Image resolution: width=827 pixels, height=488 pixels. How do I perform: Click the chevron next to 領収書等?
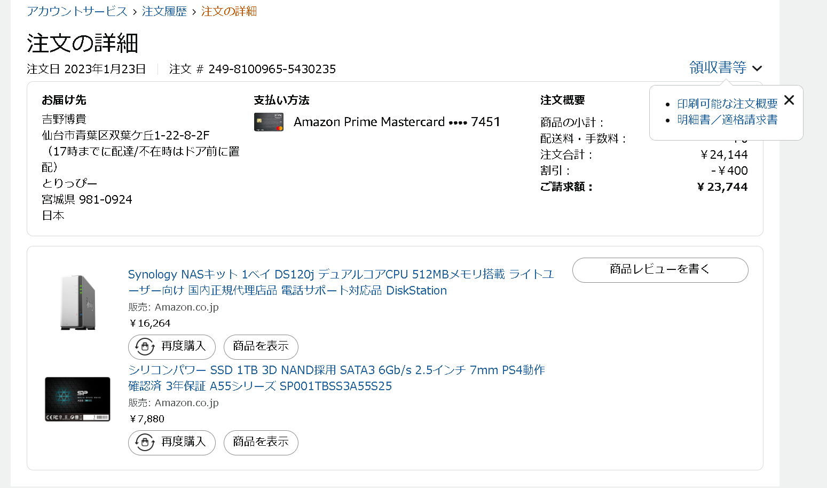757,68
